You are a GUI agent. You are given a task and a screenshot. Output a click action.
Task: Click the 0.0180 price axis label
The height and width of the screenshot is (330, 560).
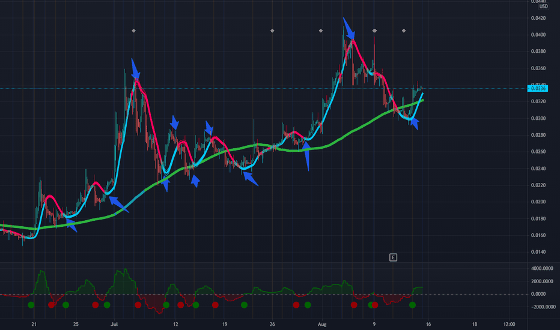(538, 218)
